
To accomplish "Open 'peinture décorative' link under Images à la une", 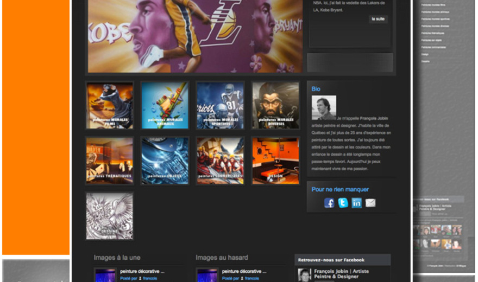I will click(142, 271).
